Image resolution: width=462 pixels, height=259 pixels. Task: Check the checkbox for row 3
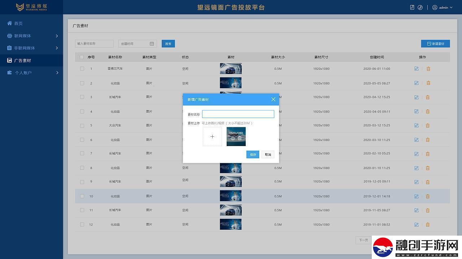82,97
